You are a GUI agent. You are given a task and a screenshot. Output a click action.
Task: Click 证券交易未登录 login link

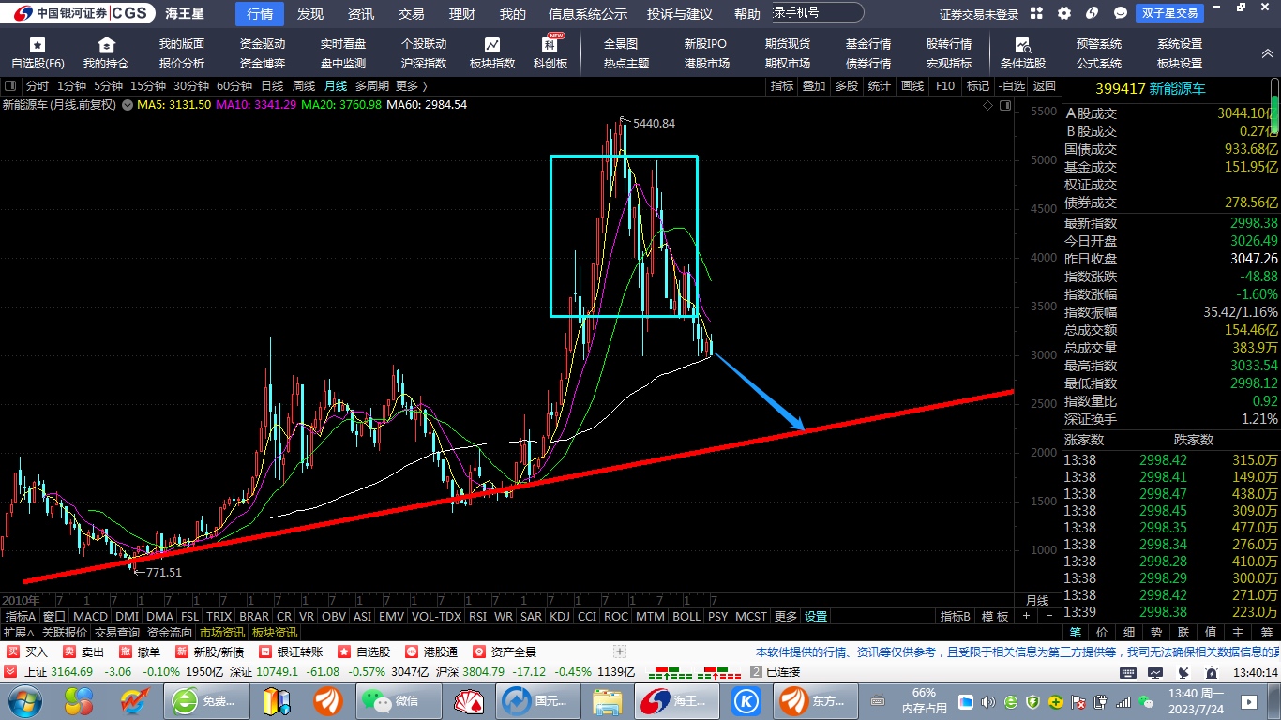point(979,14)
